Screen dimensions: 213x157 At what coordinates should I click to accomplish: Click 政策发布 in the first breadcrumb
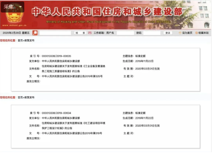tap(29, 40)
